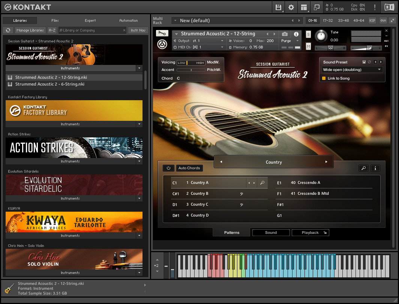Select pattern 2 Country B

pos(219,194)
